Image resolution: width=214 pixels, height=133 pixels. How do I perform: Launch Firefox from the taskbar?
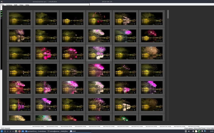coord(19,131)
